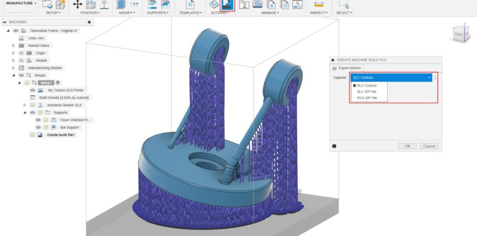Click the print settings library icon
The width and height of the screenshot is (477, 236).
(284, 4)
